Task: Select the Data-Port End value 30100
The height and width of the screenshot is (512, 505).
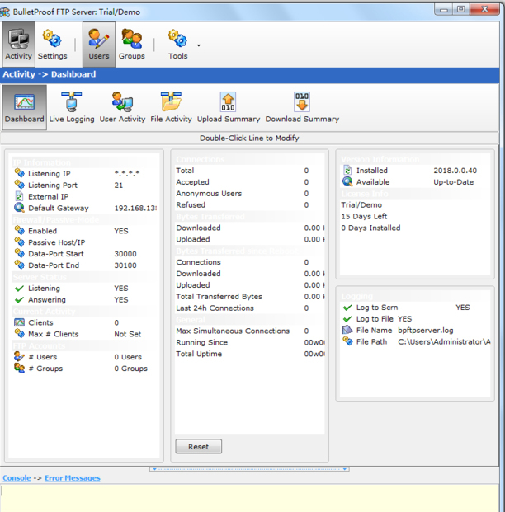Action: (125, 265)
